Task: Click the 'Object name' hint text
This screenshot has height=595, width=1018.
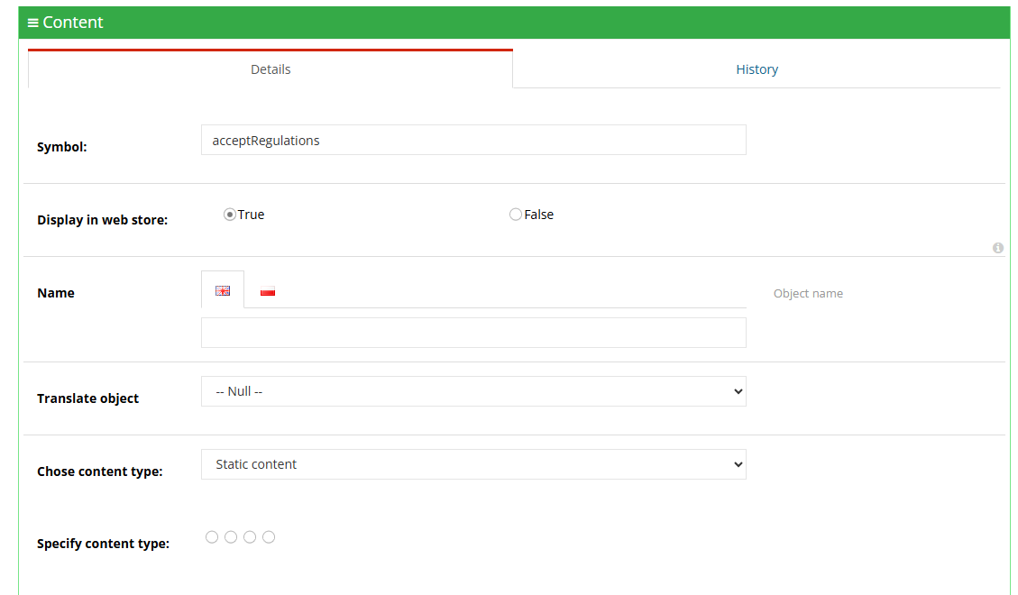Action: coord(808,293)
